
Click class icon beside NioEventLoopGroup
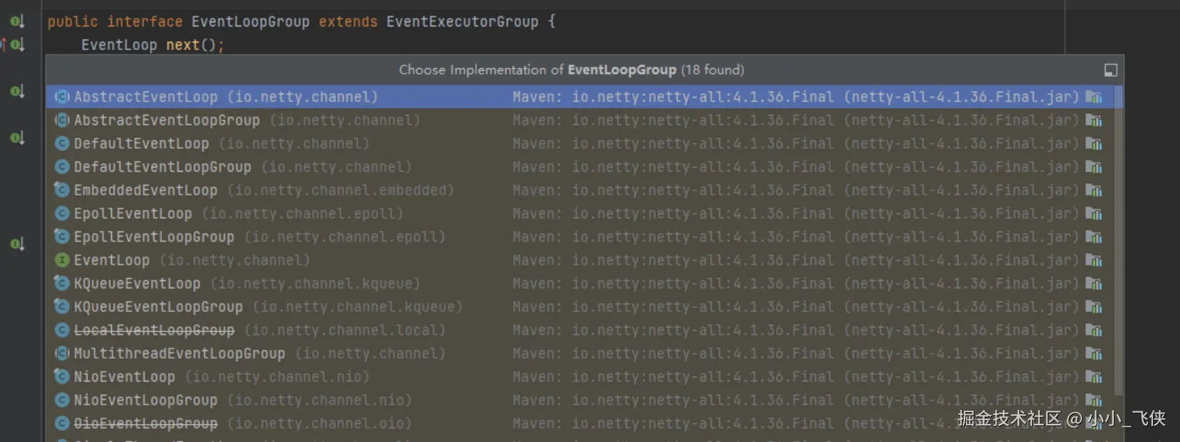63,400
